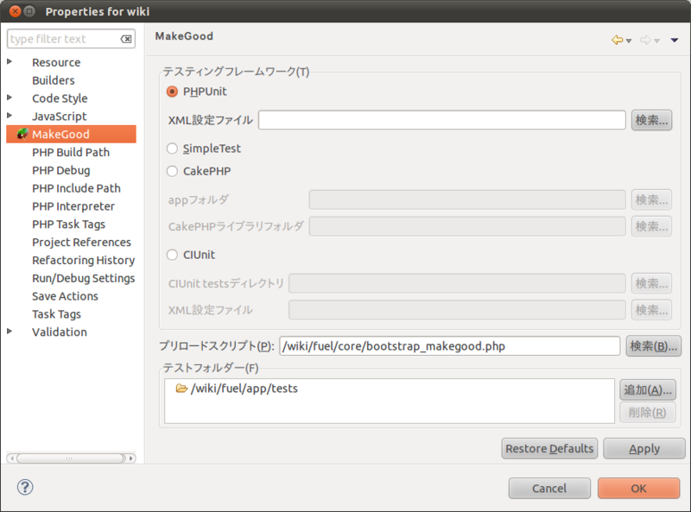
Task: Select the /wiki/fuel/app/tests folder entry
Action: pos(244,389)
